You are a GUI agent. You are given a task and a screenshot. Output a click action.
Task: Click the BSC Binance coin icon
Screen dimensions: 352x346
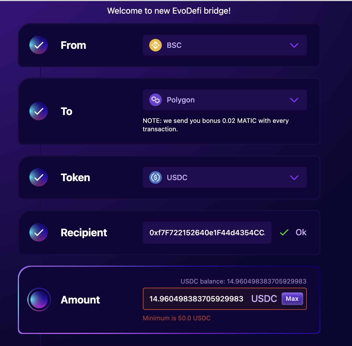(x=156, y=45)
